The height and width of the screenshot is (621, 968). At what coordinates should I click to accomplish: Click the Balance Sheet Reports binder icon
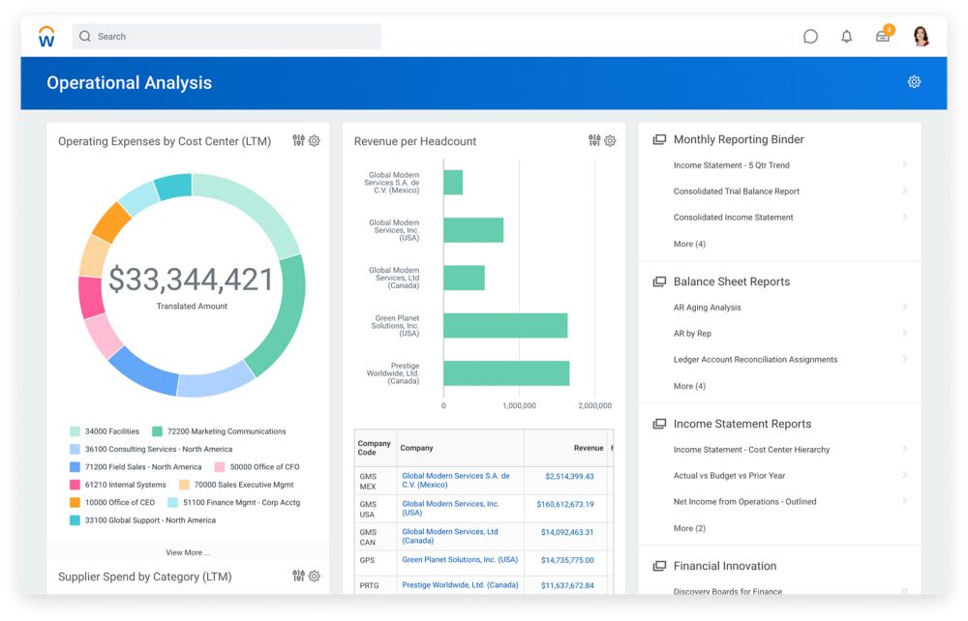click(x=657, y=281)
